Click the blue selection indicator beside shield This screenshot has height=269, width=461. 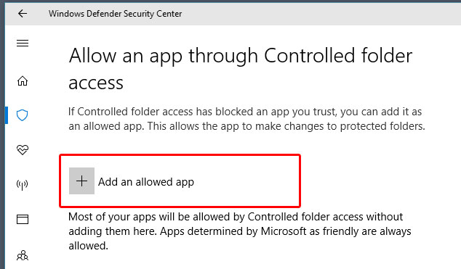click(x=6, y=115)
